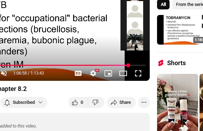Share the video
Image resolution: width=203 pixels, height=131 pixels.
[x=121, y=102]
